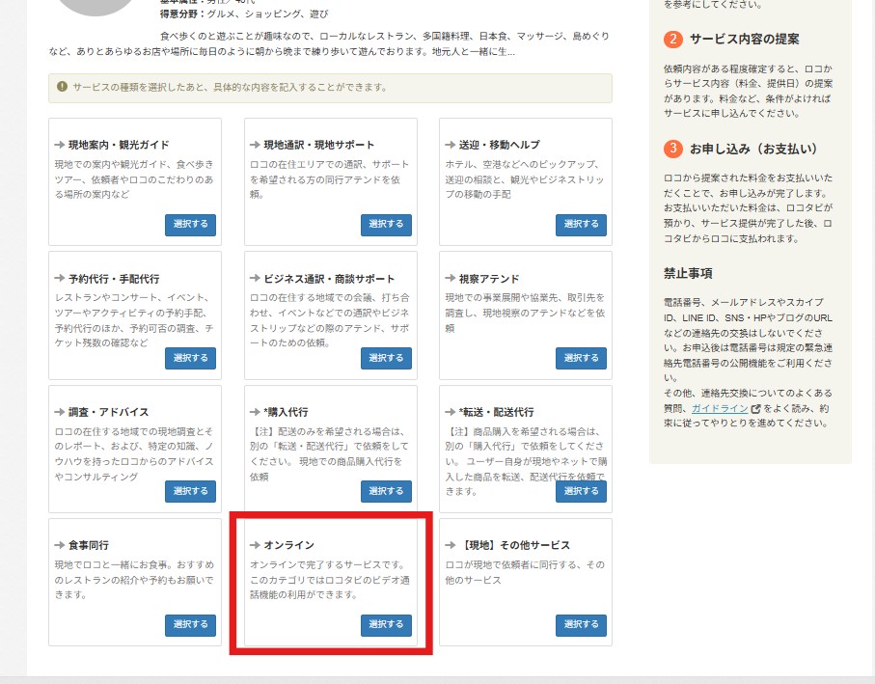Click the notice text about サービスの種類
This screenshot has width=875, height=684.
[x=230, y=87]
